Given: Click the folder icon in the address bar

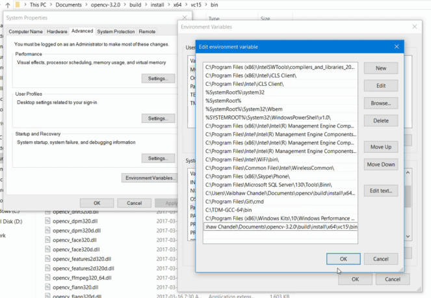Looking at the screenshot, I should point(18,5).
